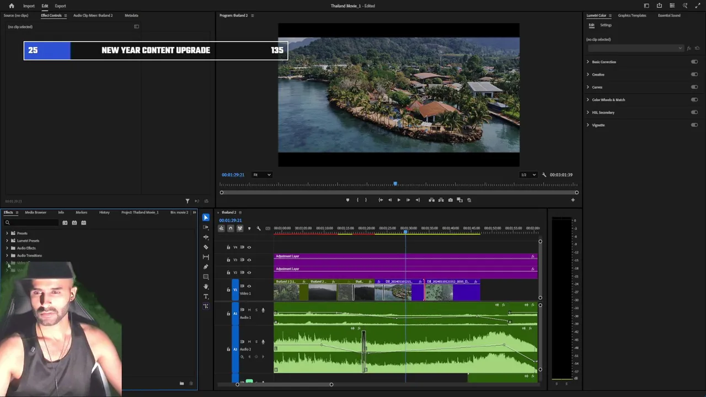This screenshot has width=706, height=397.
Task: Open the Fit zoom level dropdown
Action: click(x=262, y=175)
